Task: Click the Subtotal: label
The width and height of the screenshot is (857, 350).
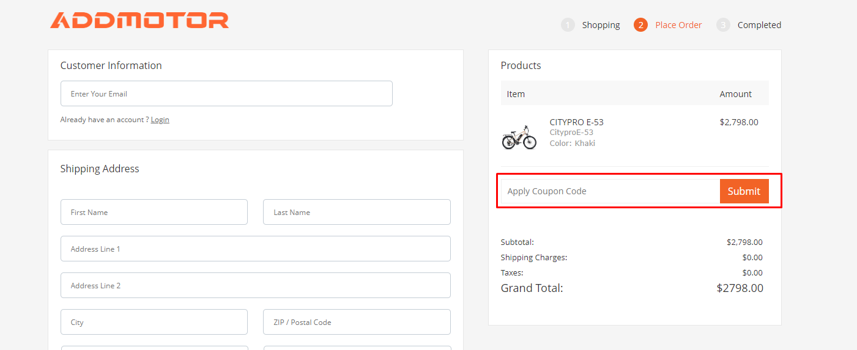Action: 518,242
